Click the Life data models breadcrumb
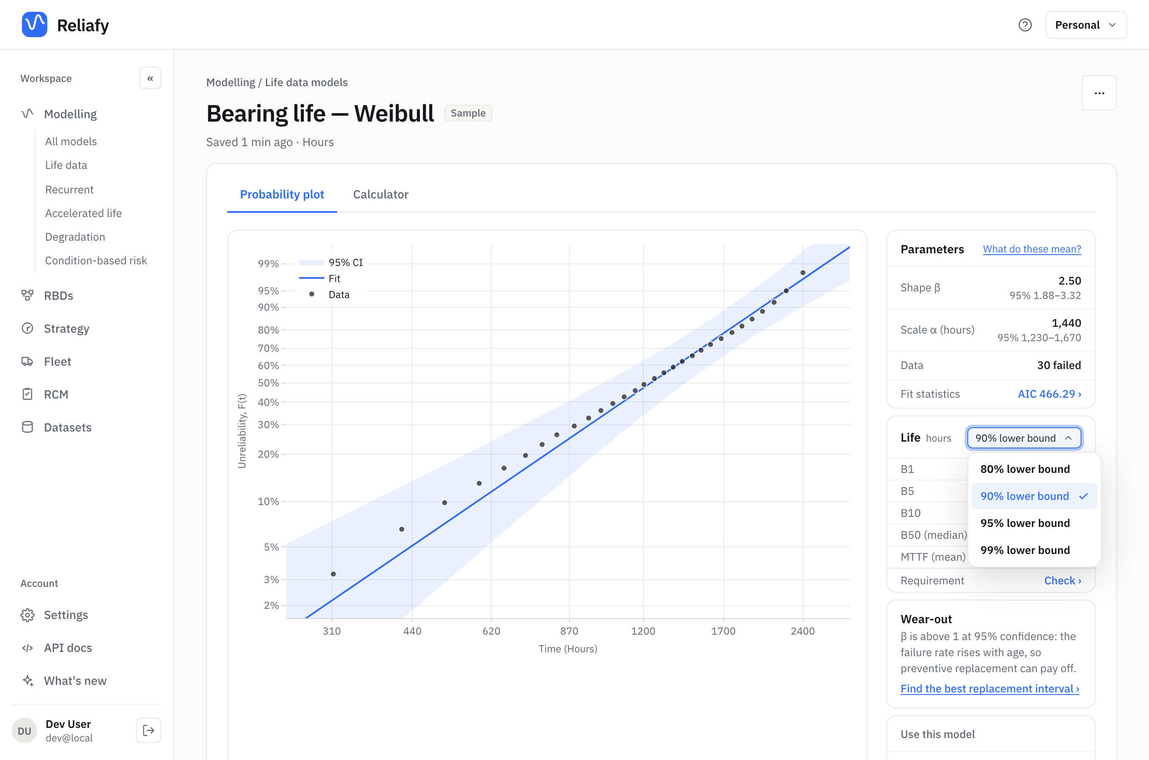The height and width of the screenshot is (760, 1149). point(306,82)
